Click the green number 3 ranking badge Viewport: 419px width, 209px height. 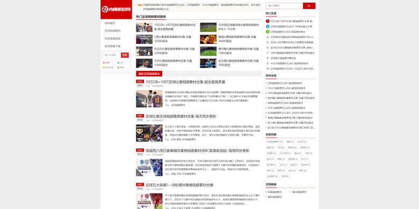pos(268,32)
